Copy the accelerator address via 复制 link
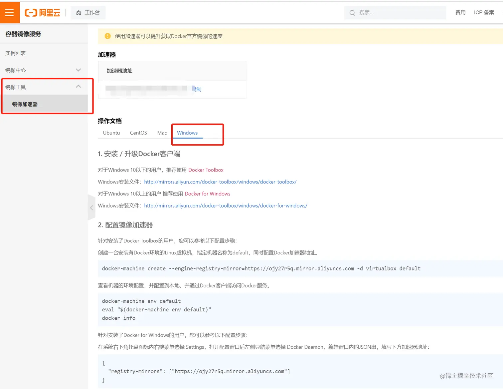The height and width of the screenshot is (389, 503). click(198, 89)
